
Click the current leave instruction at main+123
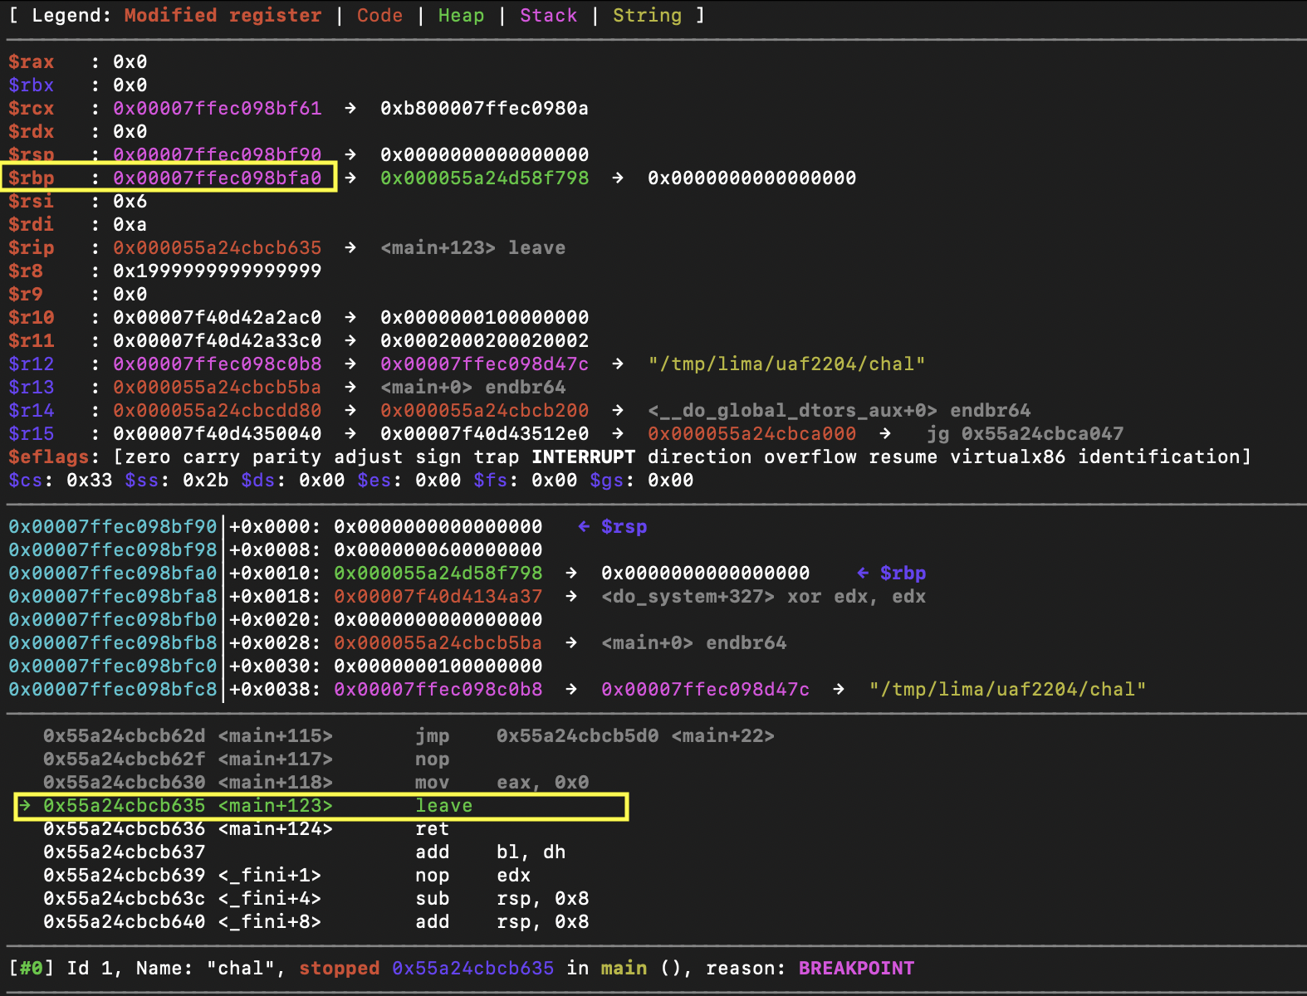321,806
